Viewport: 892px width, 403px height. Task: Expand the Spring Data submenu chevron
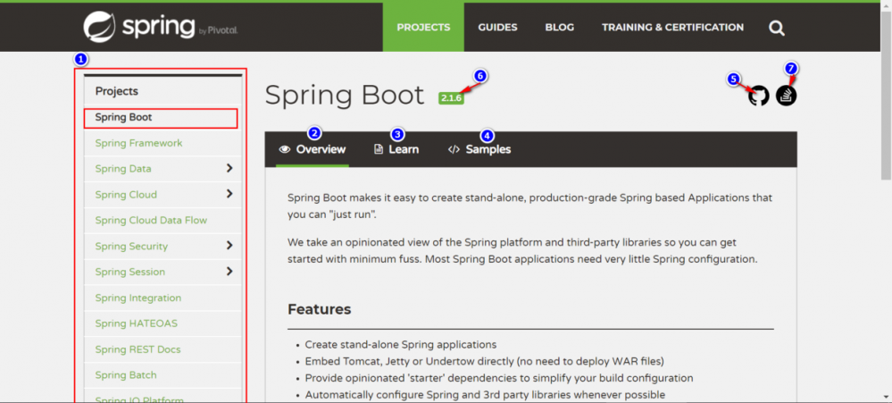pyautogui.click(x=229, y=169)
